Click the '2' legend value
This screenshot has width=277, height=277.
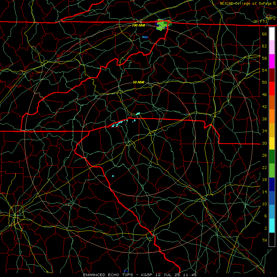coord(266,228)
